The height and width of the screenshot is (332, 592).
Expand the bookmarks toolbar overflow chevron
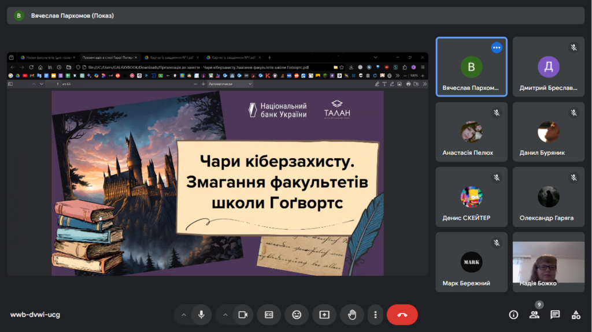[x=398, y=76]
